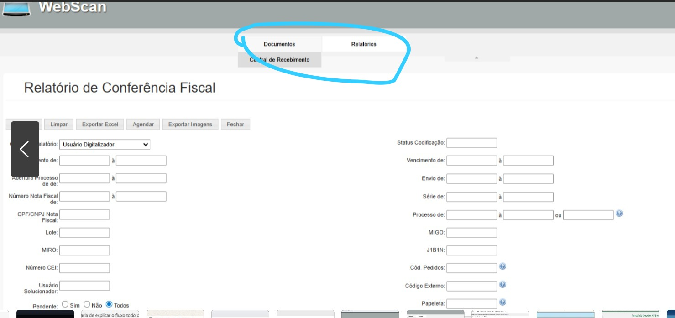This screenshot has width=675, height=318.
Task: Focus the Lote input field
Action: click(x=84, y=233)
